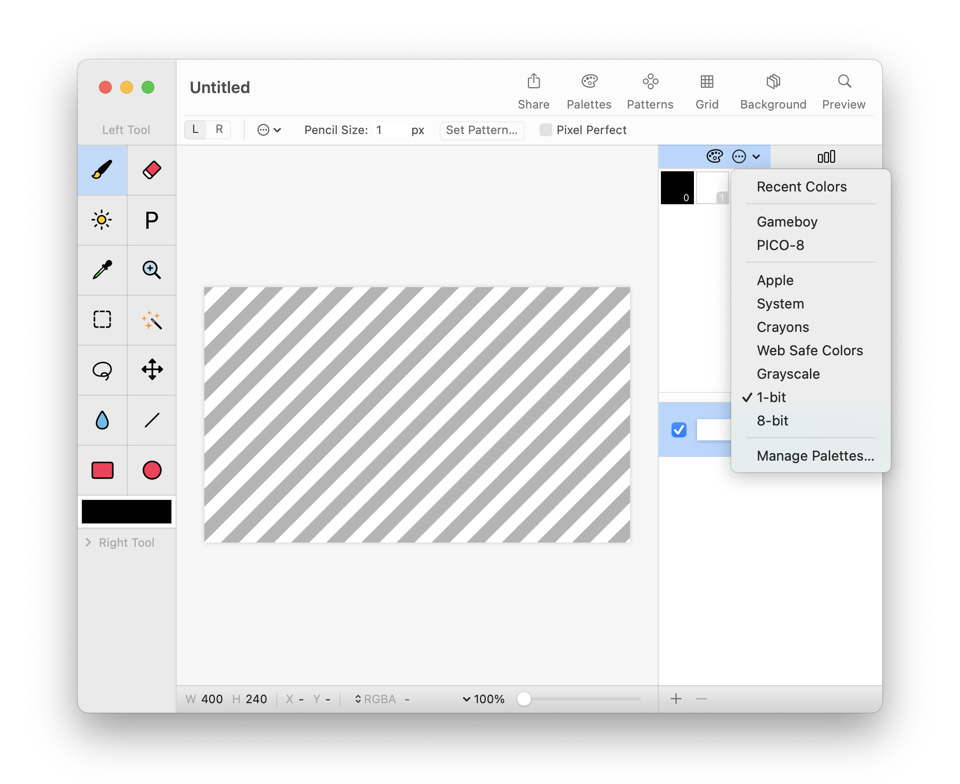Pick the black color swatch in the palette
Image resolution: width=960 pixels, height=784 pixels.
point(677,188)
